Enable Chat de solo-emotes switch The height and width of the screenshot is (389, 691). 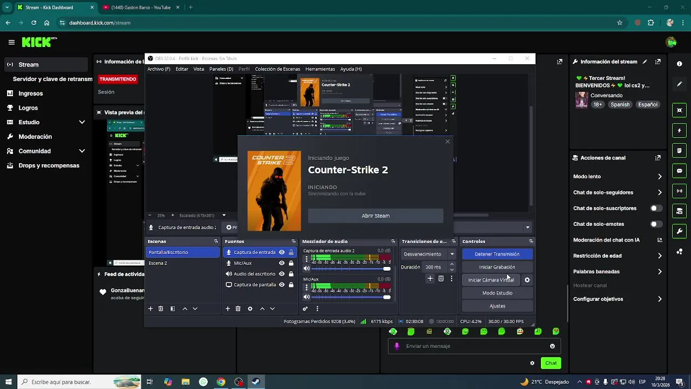(656, 224)
